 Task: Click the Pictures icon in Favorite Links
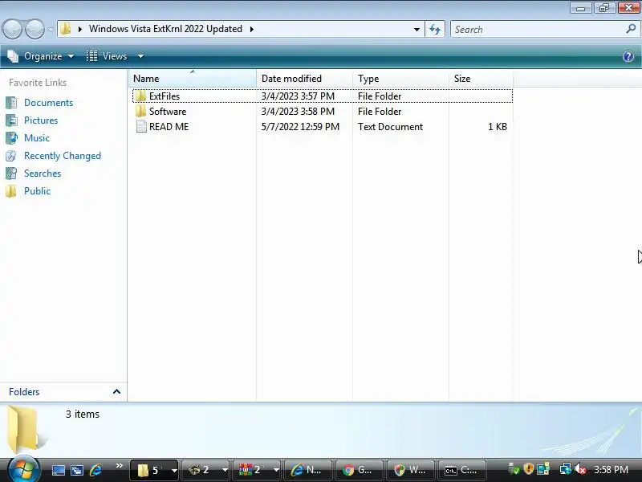tap(11, 120)
